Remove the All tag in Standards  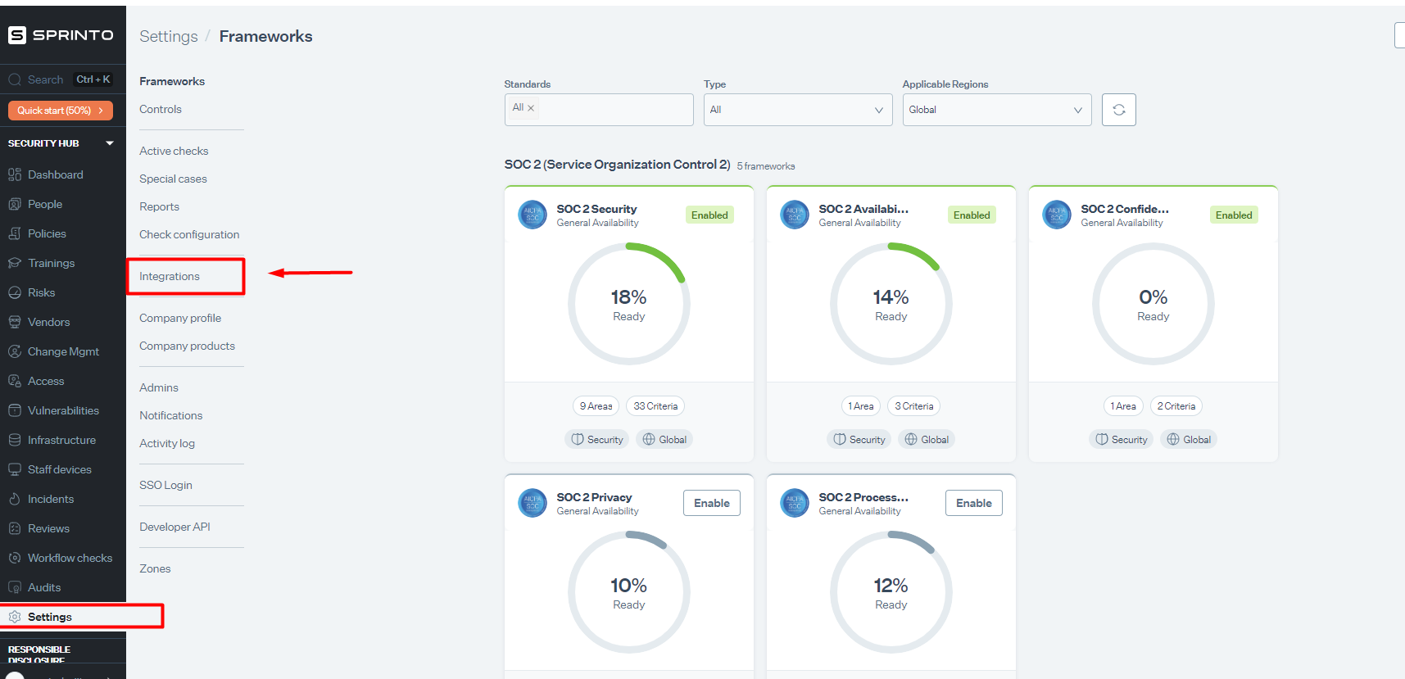point(531,108)
